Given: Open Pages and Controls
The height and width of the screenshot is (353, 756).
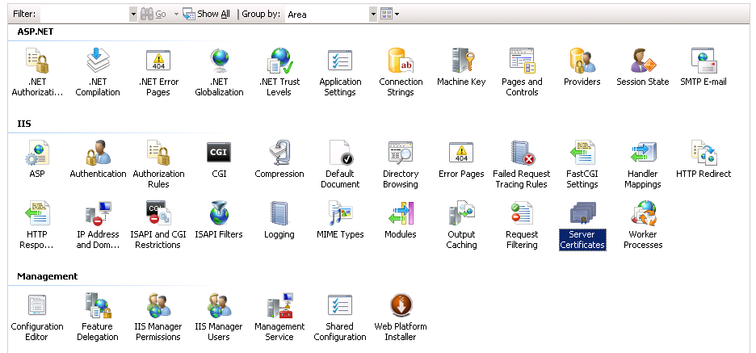Looking at the screenshot, I should pyautogui.click(x=522, y=73).
